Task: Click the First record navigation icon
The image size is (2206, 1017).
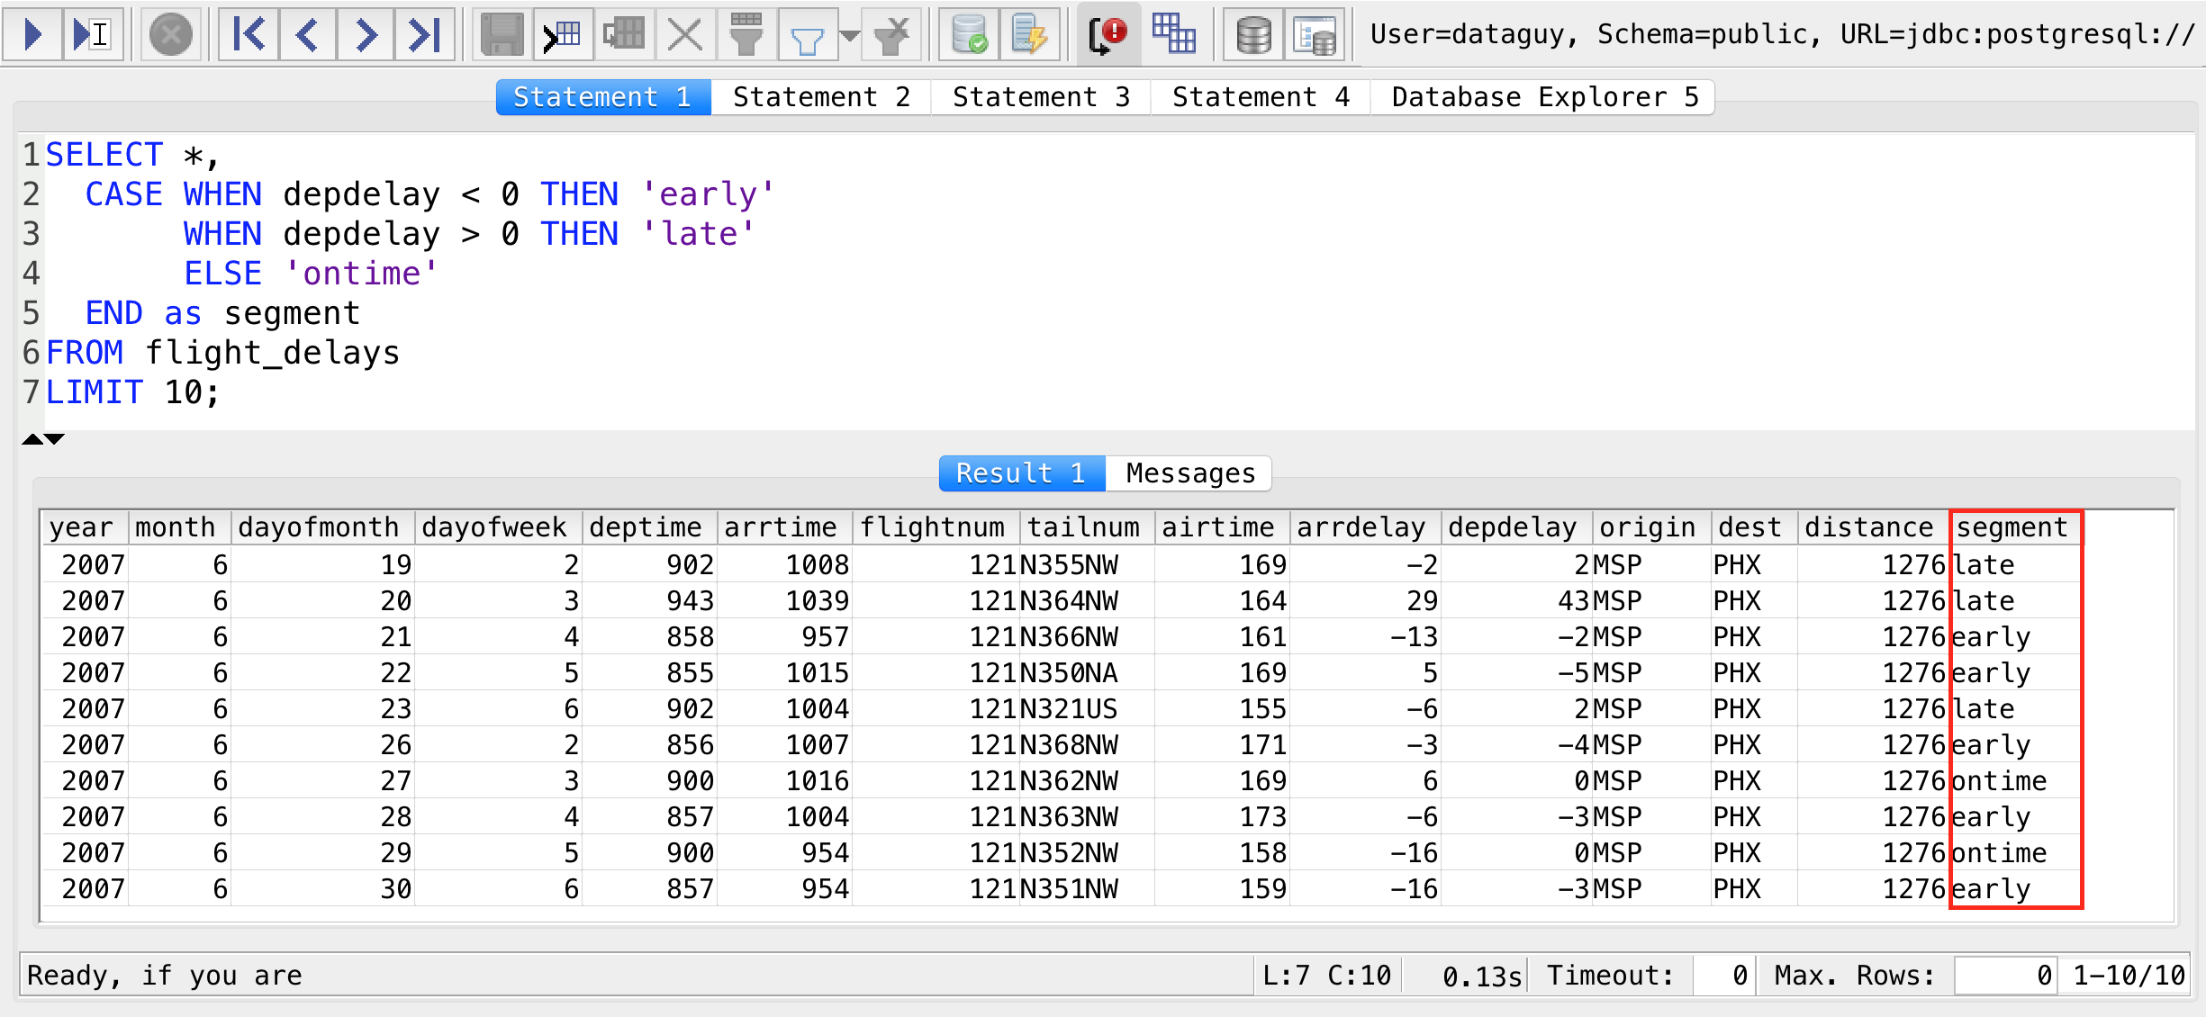Action: pos(242,31)
